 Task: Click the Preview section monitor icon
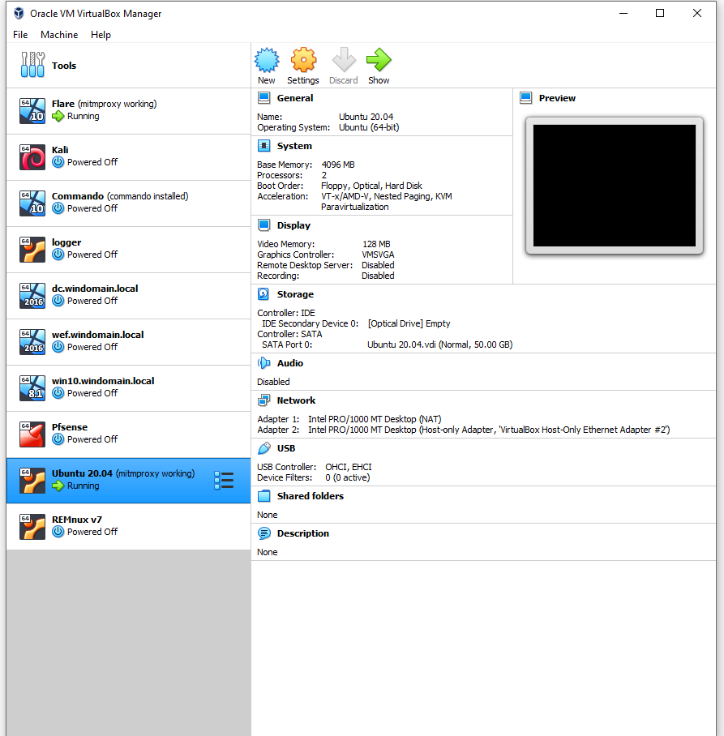(526, 98)
